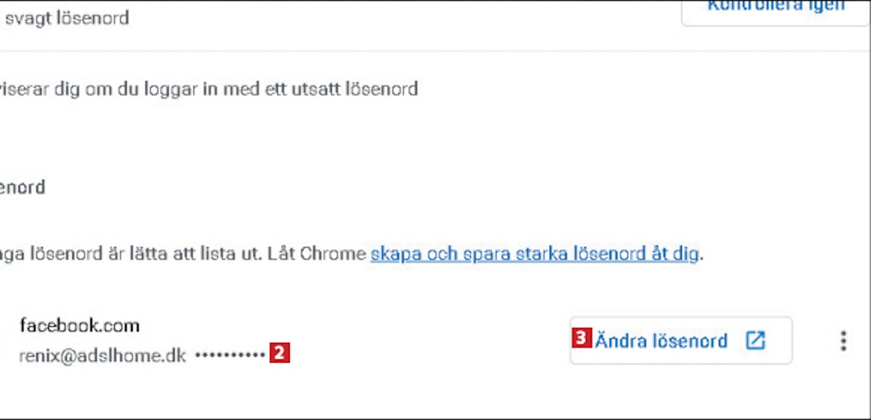This screenshot has height=420, width=871.
Task: Click the divider below svagt lösenord
Action: point(435,52)
